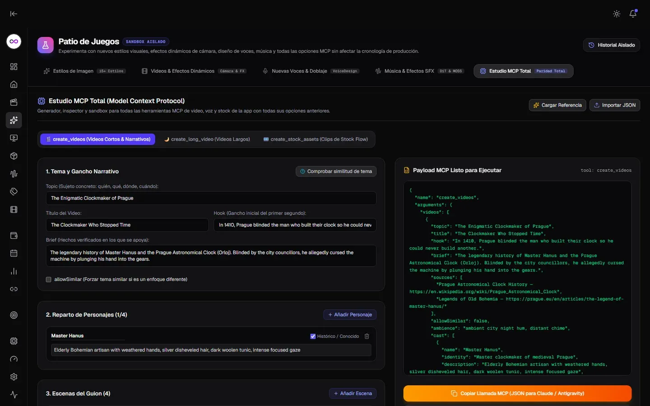650x406 pixels.
Task: Open the bar chart icon in sidebar
Action: pos(14,271)
